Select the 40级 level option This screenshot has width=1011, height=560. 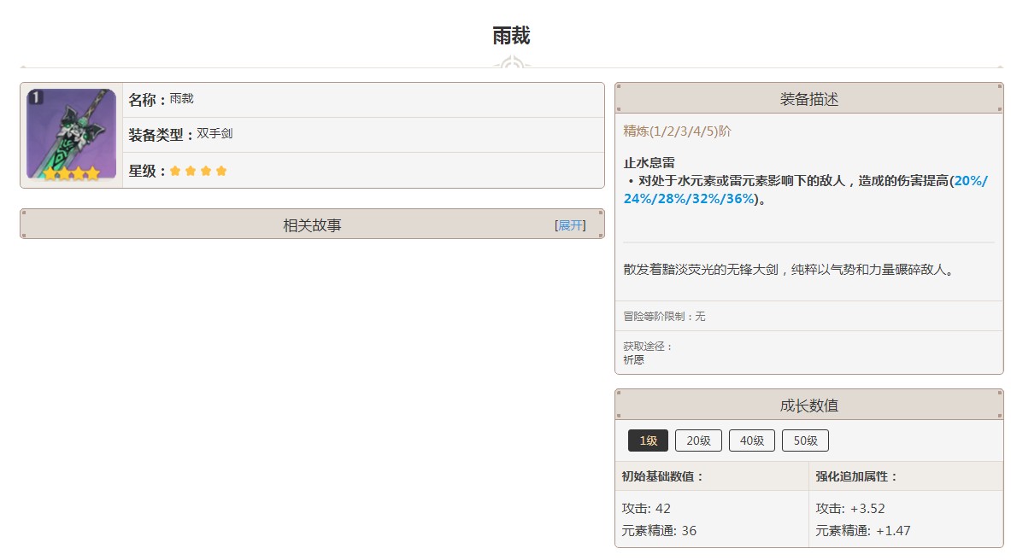pyautogui.click(x=751, y=440)
